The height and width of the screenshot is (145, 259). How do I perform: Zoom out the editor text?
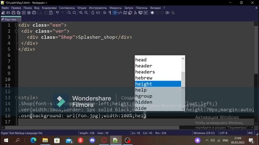point(86,12)
